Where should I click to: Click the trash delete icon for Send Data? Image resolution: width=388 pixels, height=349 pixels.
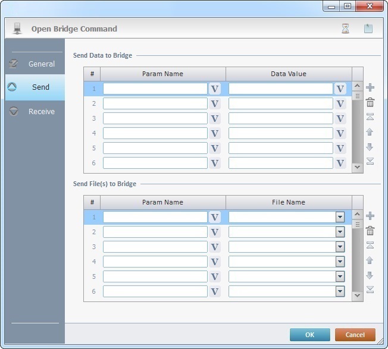(370, 102)
